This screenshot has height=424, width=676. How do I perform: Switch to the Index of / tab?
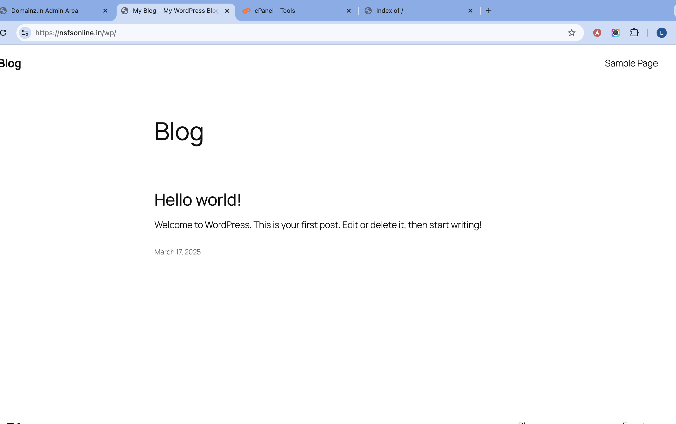390,11
